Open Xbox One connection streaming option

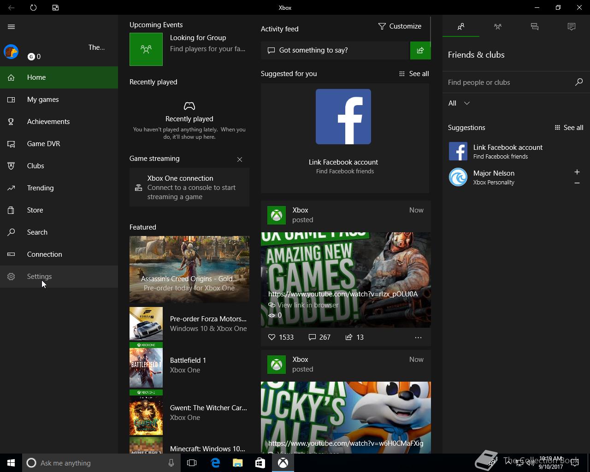189,187
